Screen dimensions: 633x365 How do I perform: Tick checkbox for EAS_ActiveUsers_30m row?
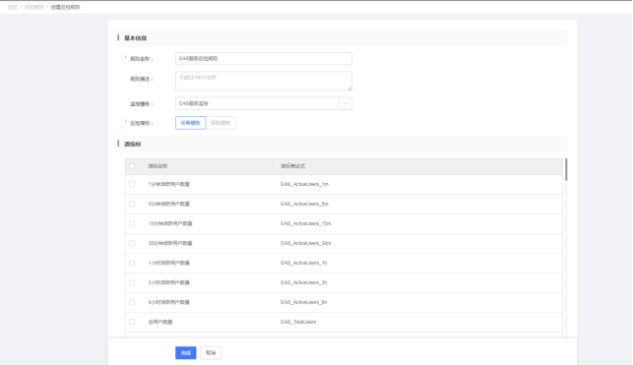[132, 243]
